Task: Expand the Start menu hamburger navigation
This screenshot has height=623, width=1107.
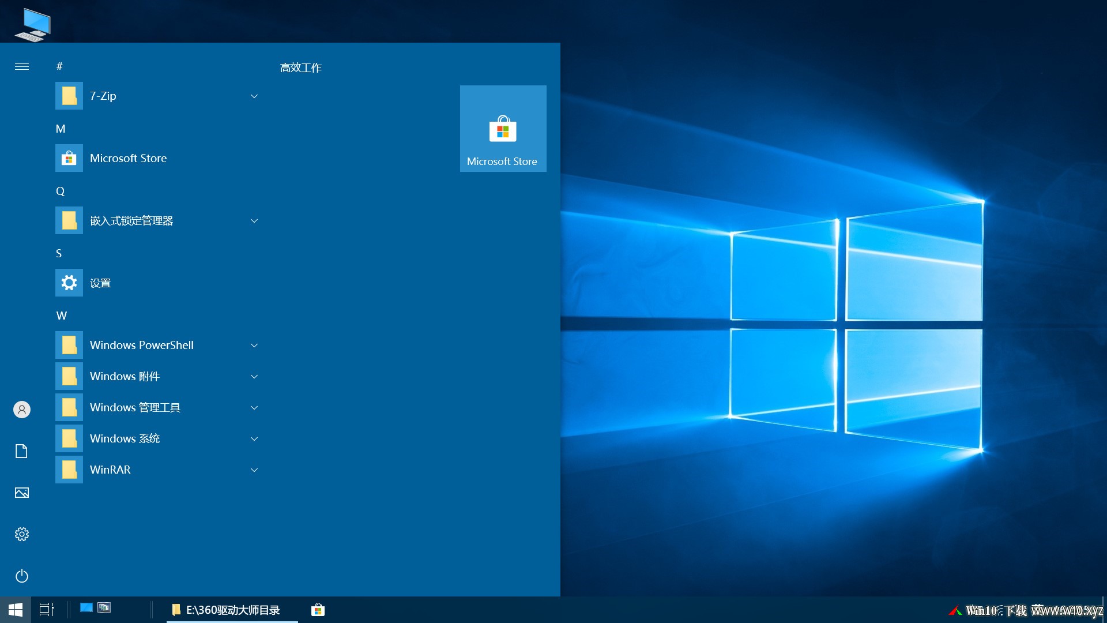Action: 22,67
